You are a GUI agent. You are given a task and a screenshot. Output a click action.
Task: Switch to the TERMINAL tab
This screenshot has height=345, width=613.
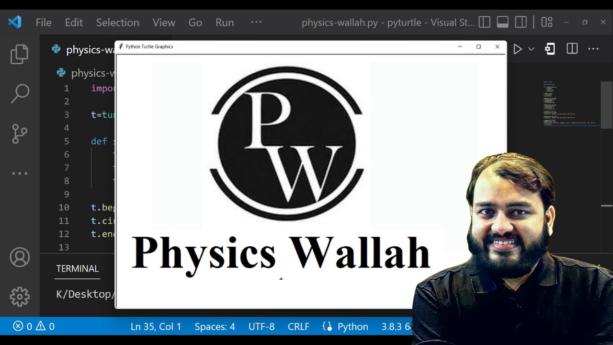(77, 268)
